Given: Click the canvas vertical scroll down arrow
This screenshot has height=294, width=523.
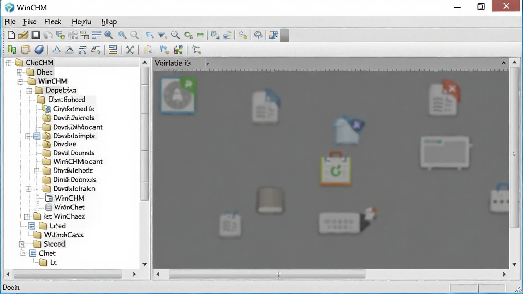Looking at the screenshot, I should pyautogui.click(x=514, y=265).
